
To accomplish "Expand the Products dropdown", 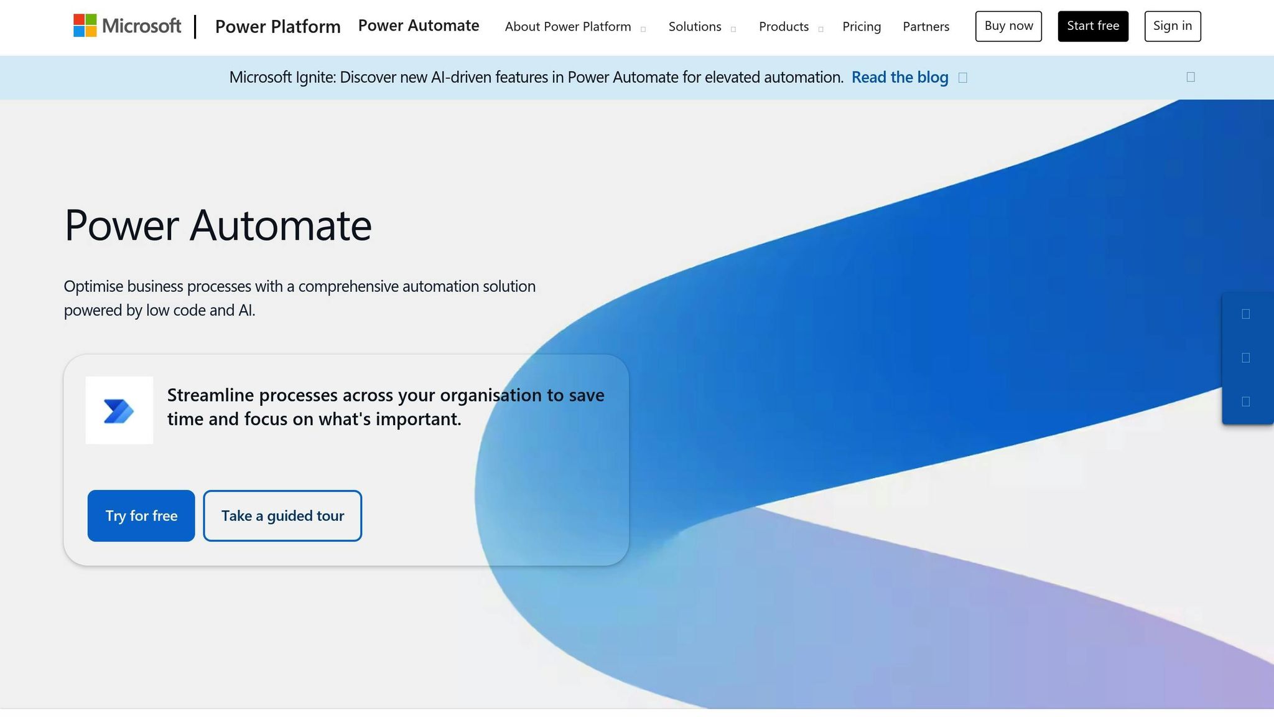I will [x=784, y=27].
